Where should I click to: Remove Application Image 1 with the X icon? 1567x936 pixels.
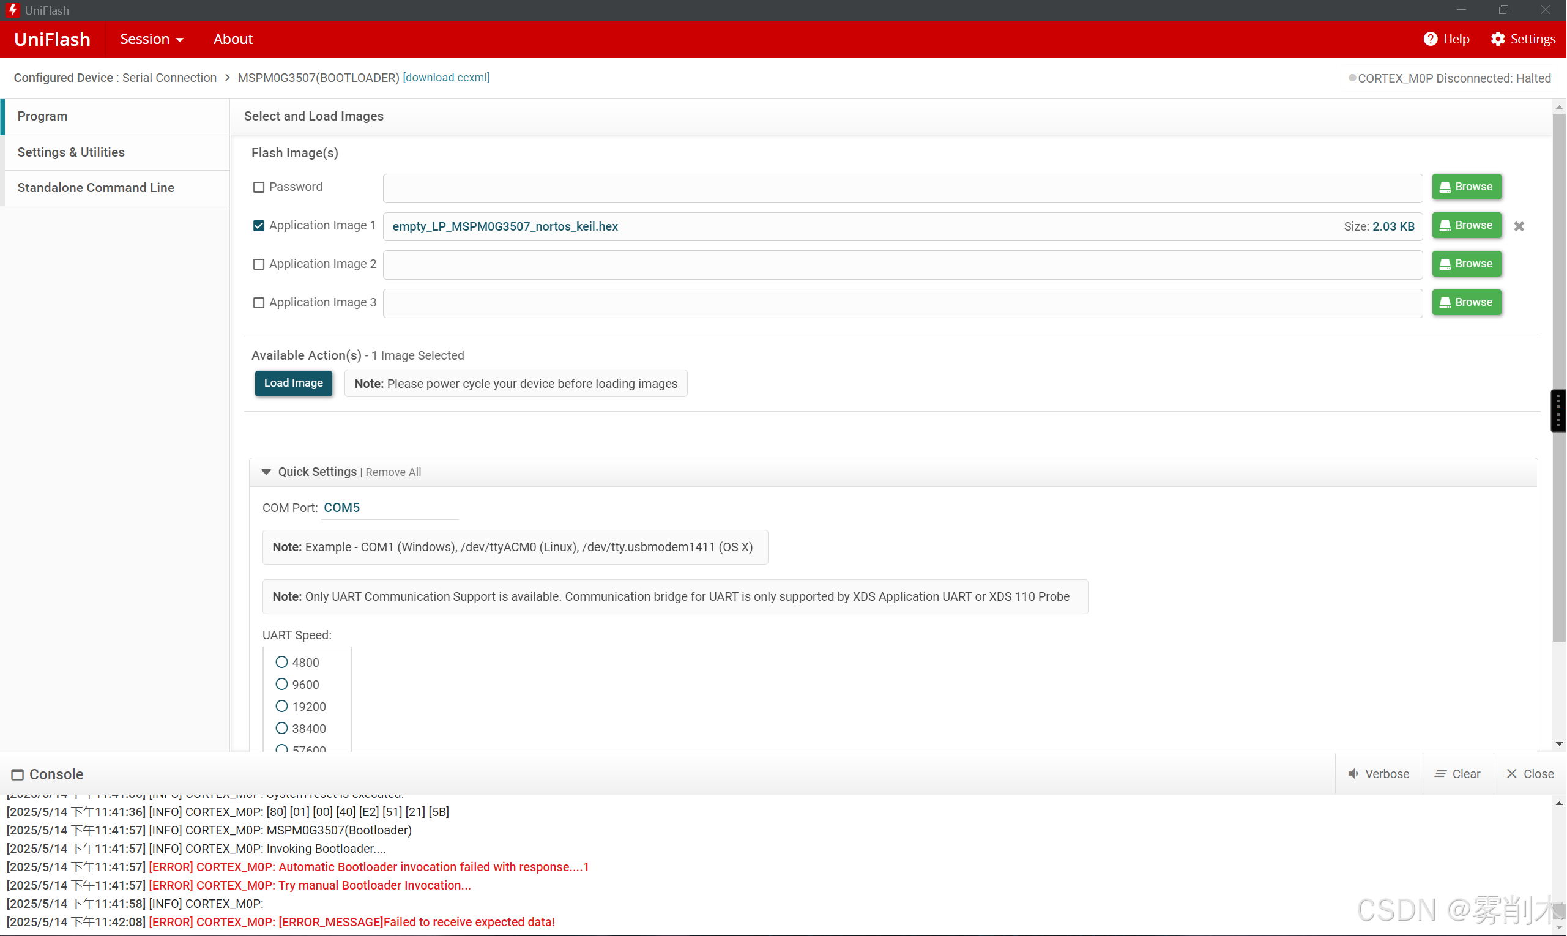(1519, 226)
